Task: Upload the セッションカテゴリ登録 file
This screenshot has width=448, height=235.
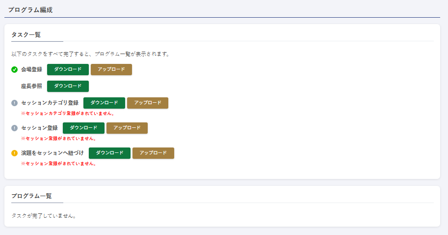Action: click(148, 103)
